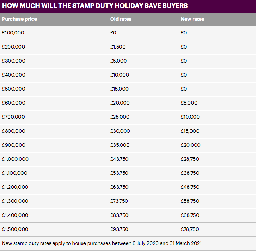This screenshot has height=251, width=256.
Task: Select the £100,000 purchase price cell
Action: (13, 33)
